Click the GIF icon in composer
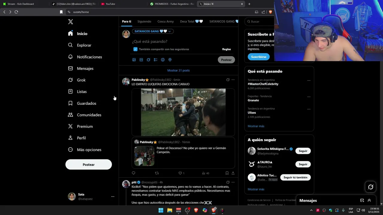 [x=141, y=60]
